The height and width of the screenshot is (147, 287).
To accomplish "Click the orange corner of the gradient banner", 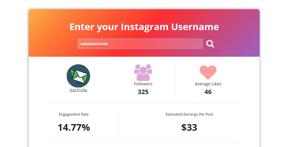I will [34, 14].
